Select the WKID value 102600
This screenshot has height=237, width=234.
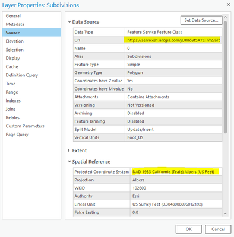[x=139, y=188]
